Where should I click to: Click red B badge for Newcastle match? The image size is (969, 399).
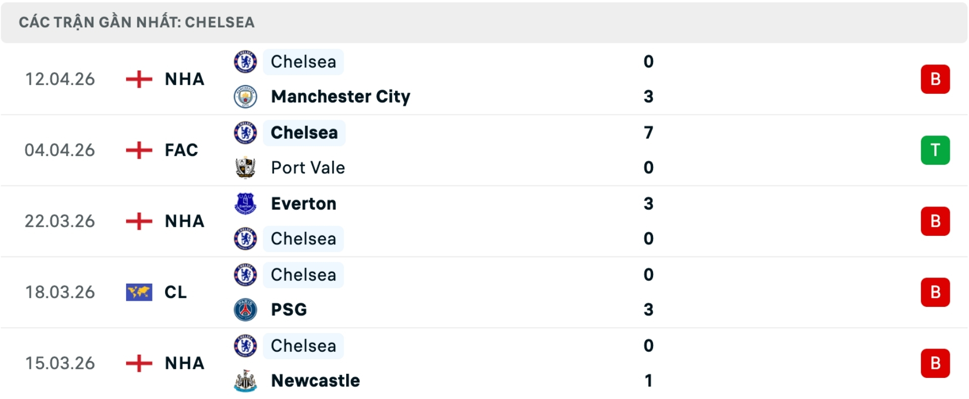pyautogui.click(x=935, y=363)
